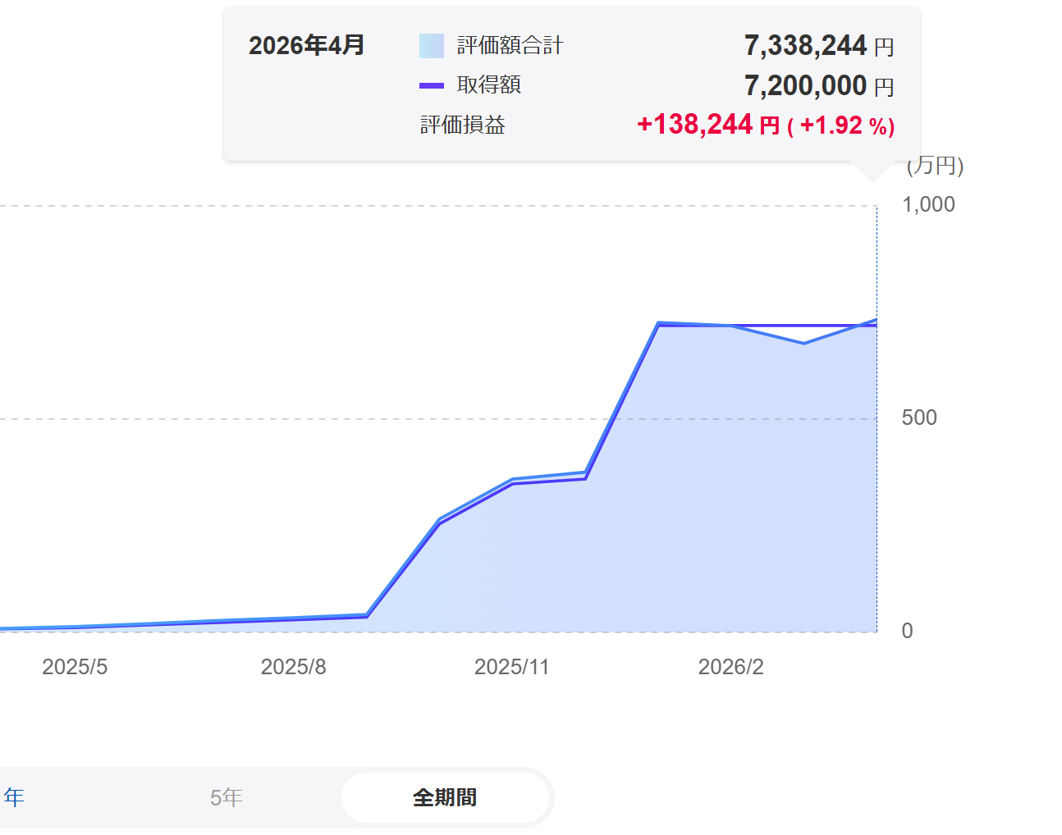Click the (万円) unit label above y-axis

[935, 166]
